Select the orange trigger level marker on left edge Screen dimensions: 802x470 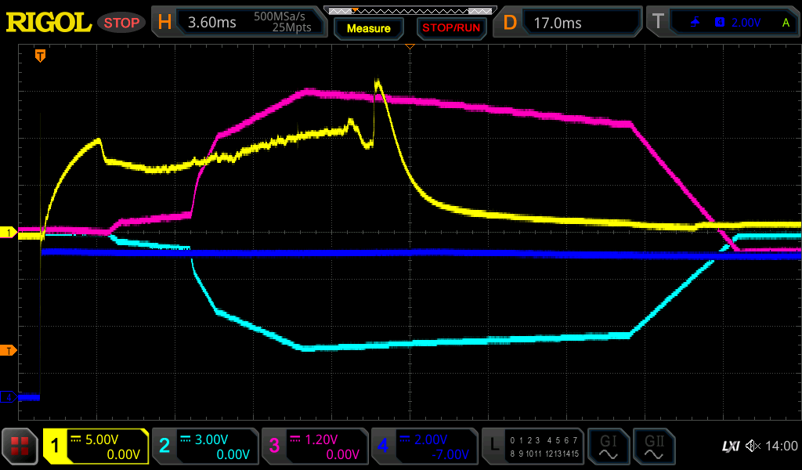(8, 350)
